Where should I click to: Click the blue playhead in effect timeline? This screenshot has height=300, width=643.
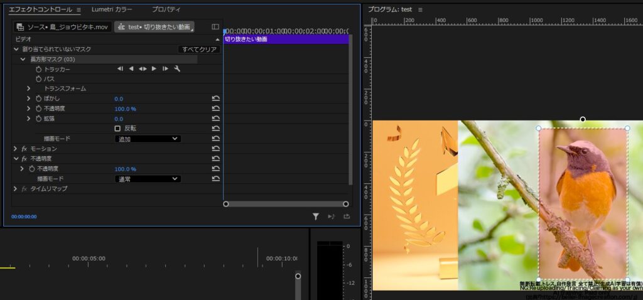(225, 31)
